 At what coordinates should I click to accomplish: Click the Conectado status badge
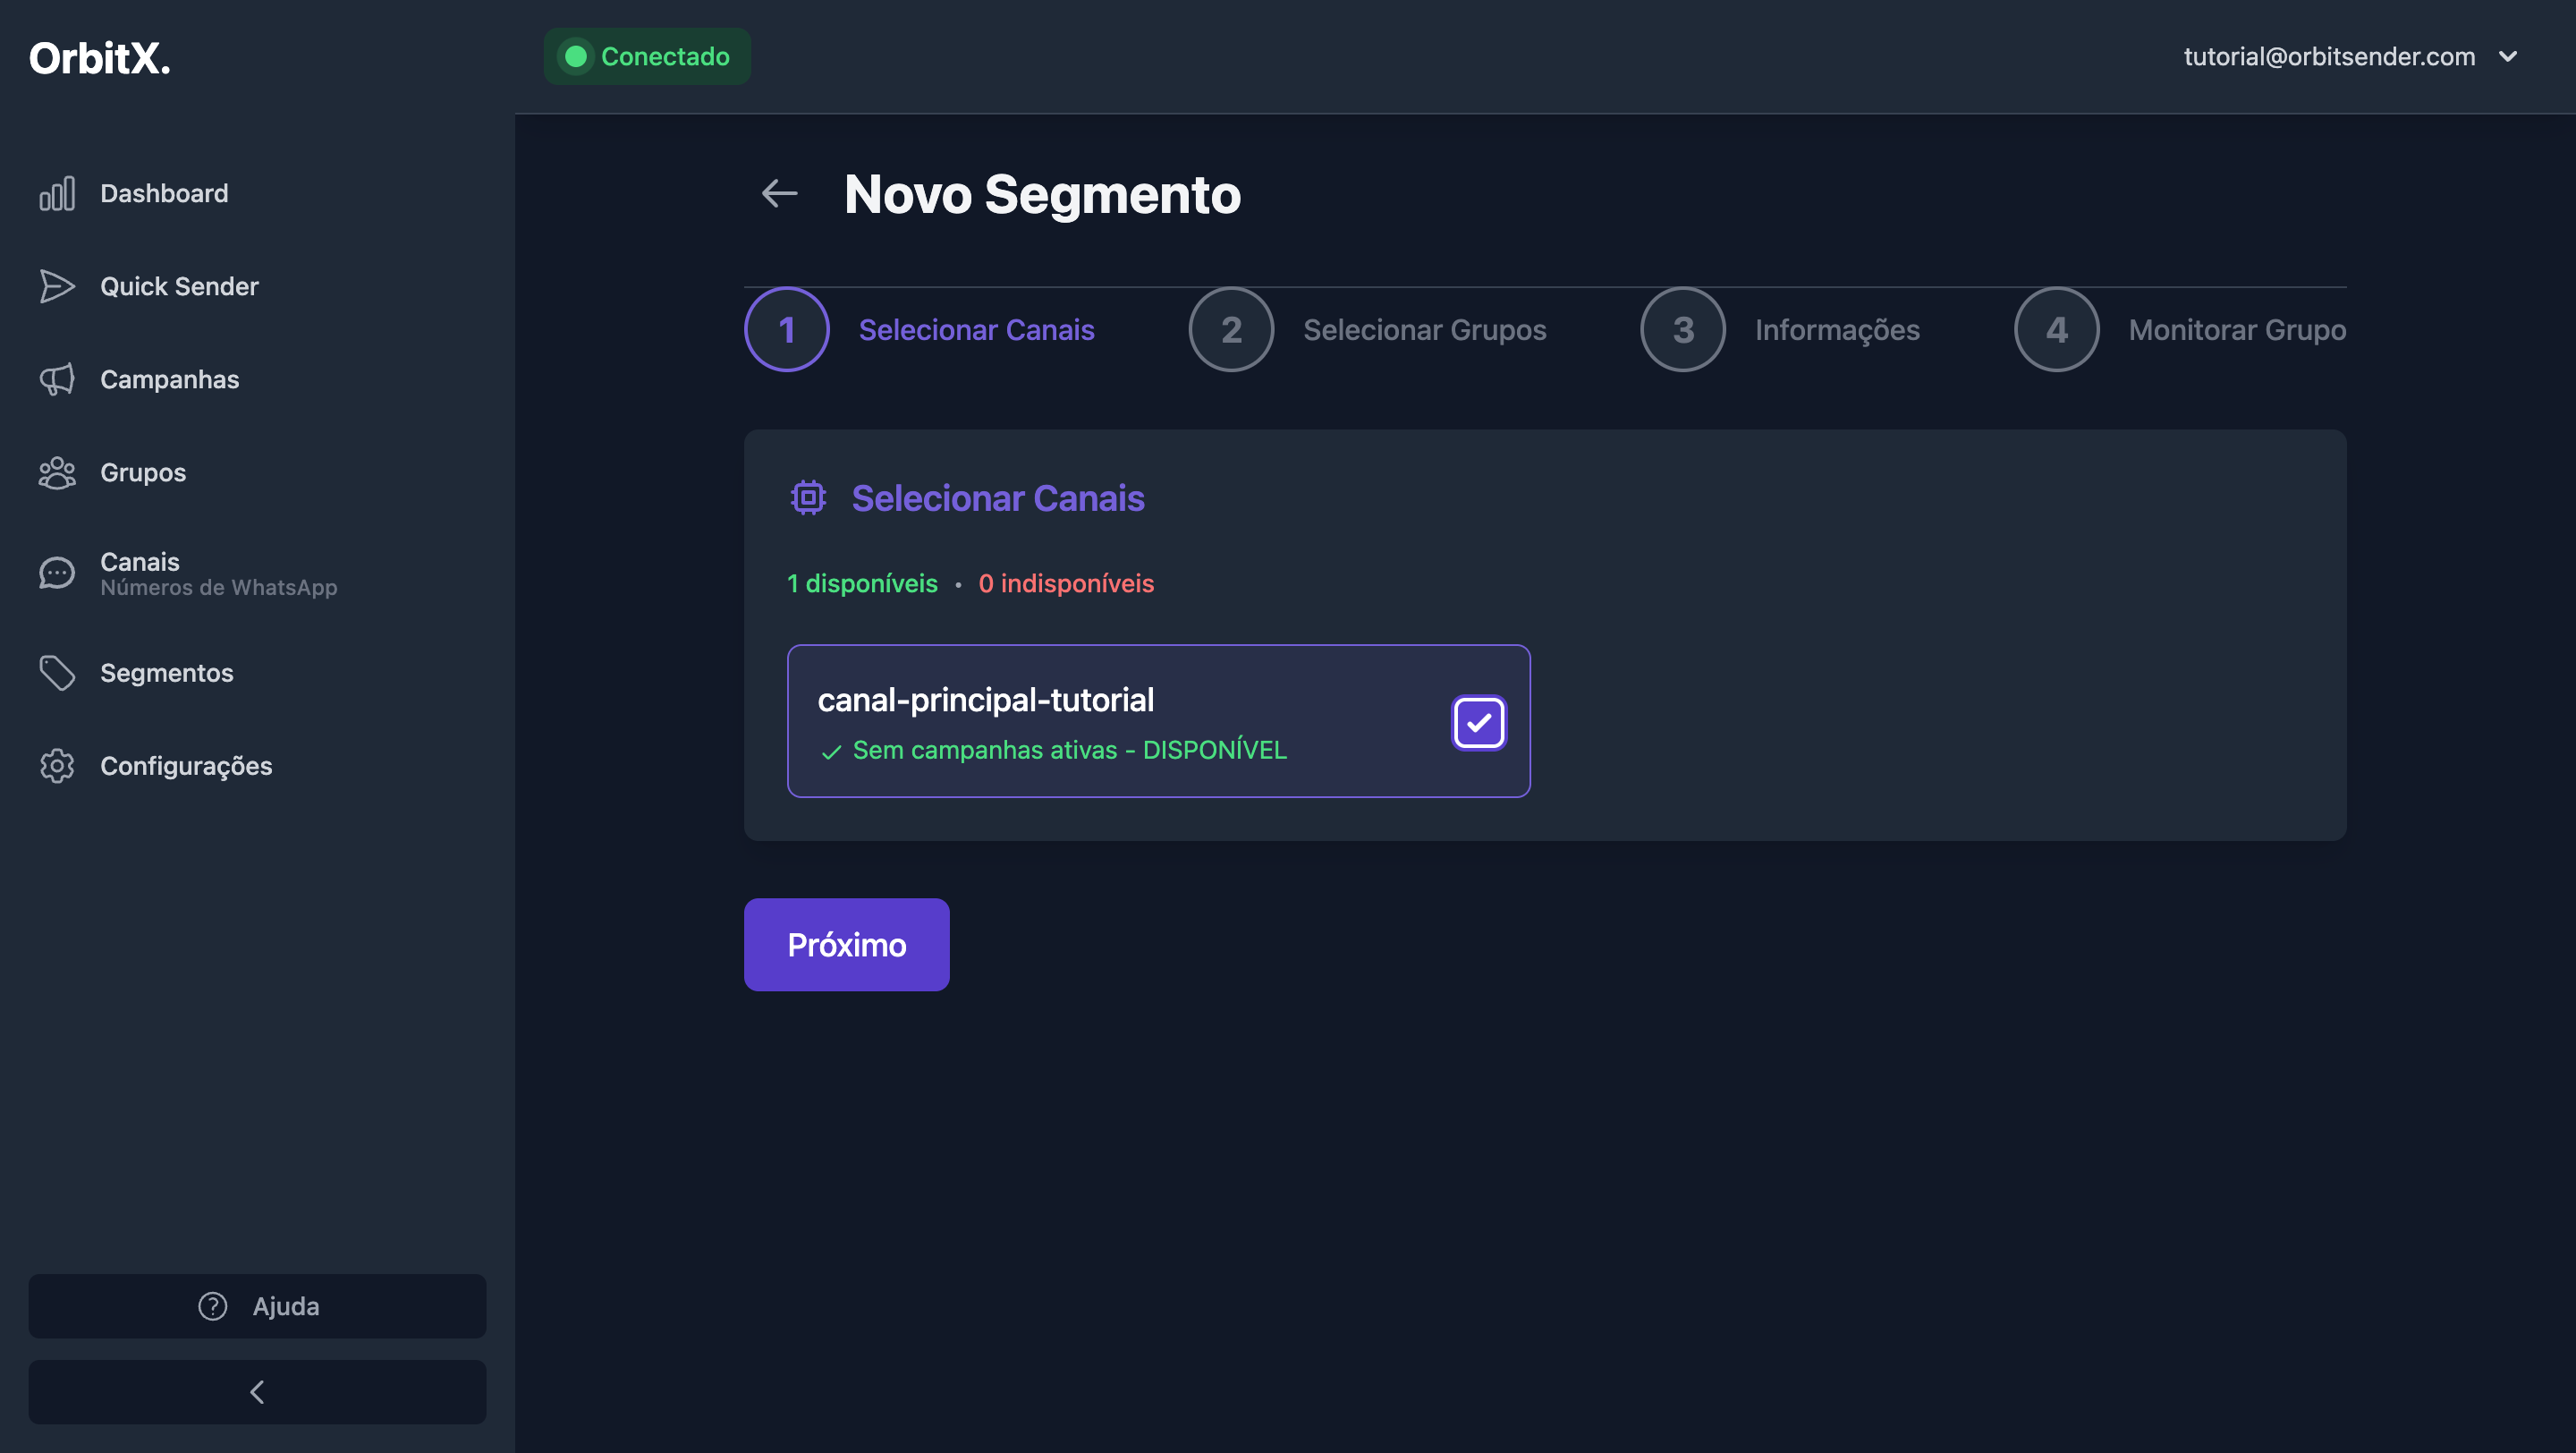pos(647,57)
